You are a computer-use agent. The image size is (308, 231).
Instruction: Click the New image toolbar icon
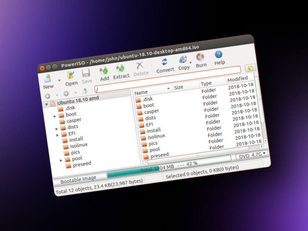[47, 79]
